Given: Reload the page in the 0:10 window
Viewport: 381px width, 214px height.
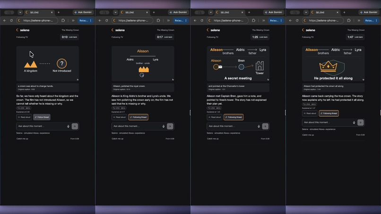Looking at the screenshot, I should click(x=11, y=21).
